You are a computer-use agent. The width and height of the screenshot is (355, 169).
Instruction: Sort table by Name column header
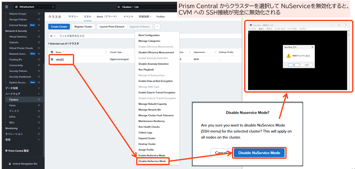59,52
